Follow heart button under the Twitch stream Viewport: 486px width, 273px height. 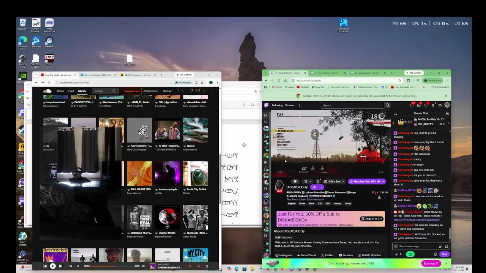[295, 182]
